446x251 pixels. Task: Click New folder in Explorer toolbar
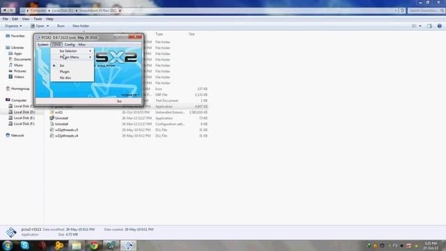81,26
